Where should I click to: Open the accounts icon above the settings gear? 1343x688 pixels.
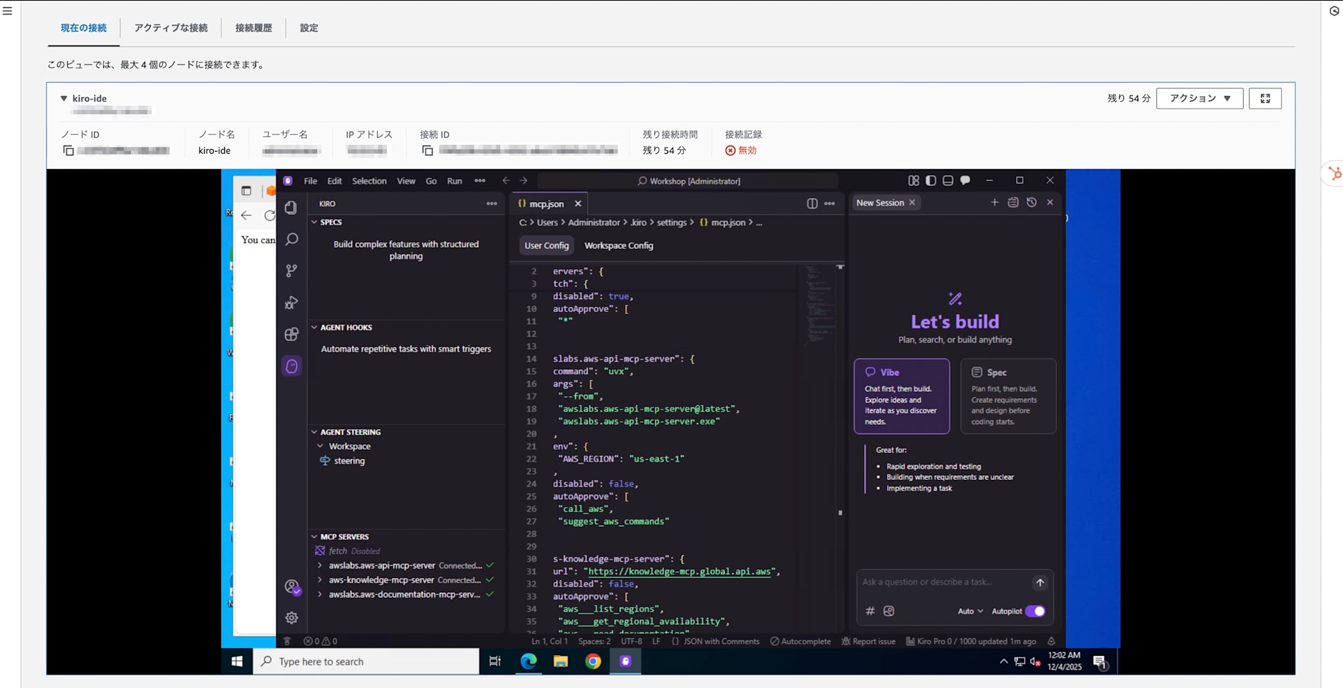[291, 586]
